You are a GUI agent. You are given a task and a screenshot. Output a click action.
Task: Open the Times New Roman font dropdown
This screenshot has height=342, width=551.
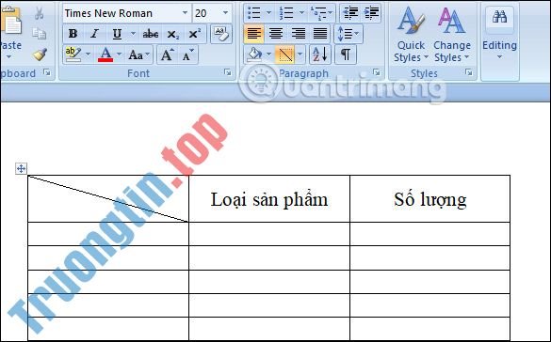pyautogui.click(x=185, y=13)
